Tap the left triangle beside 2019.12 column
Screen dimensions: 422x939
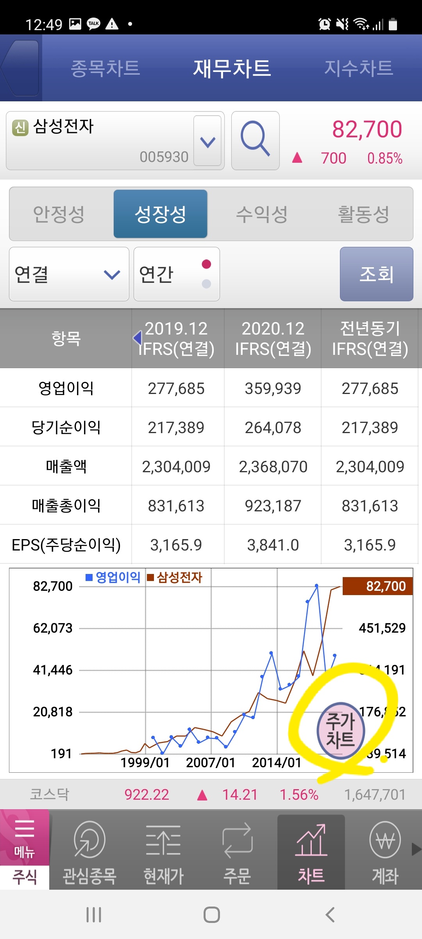tap(137, 338)
